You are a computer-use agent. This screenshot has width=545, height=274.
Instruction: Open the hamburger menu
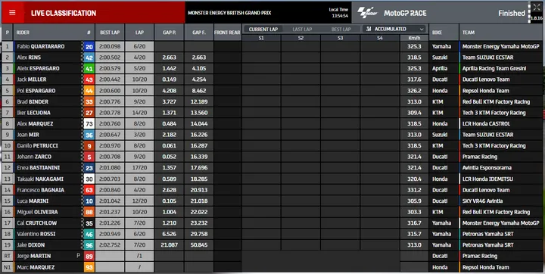coord(13,13)
